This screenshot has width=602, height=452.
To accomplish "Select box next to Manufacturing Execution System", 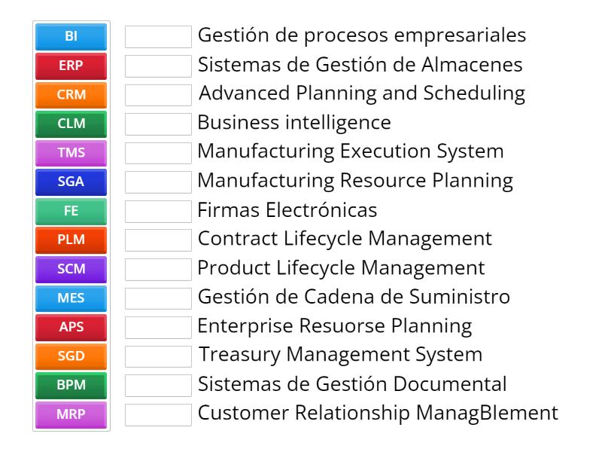I will 158,153.
